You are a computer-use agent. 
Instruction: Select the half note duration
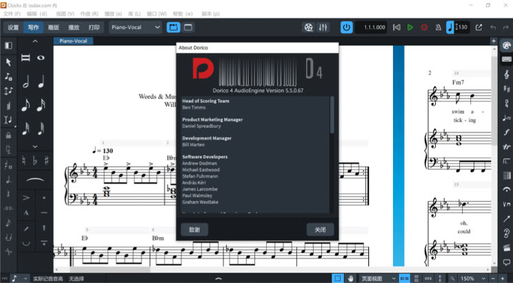(26, 83)
